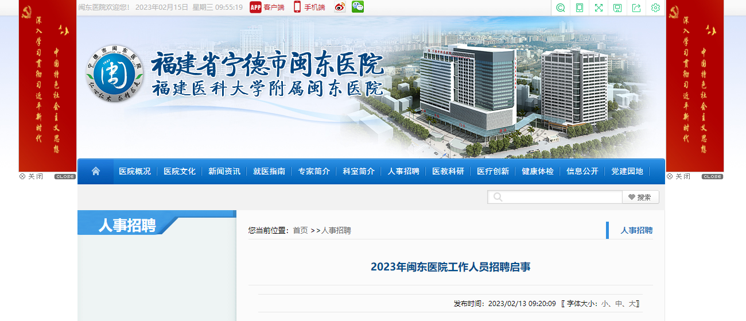Click the 首页 breadcrumb link

(x=300, y=230)
